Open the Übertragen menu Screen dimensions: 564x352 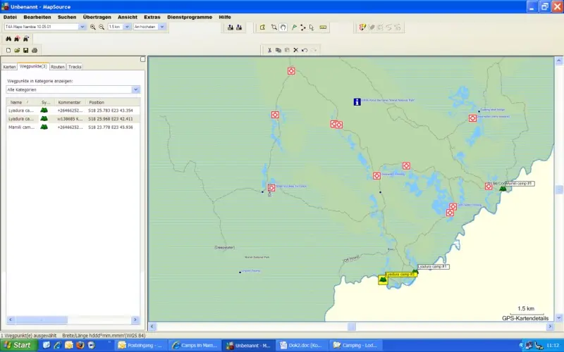coord(97,17)
